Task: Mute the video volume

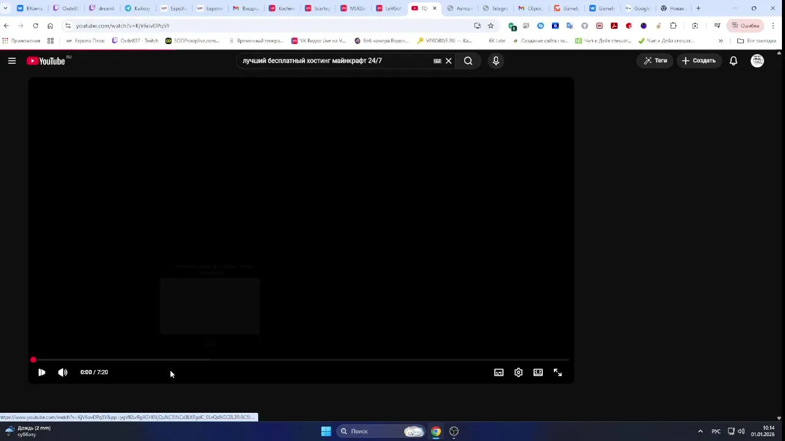Action: [63, 372]
